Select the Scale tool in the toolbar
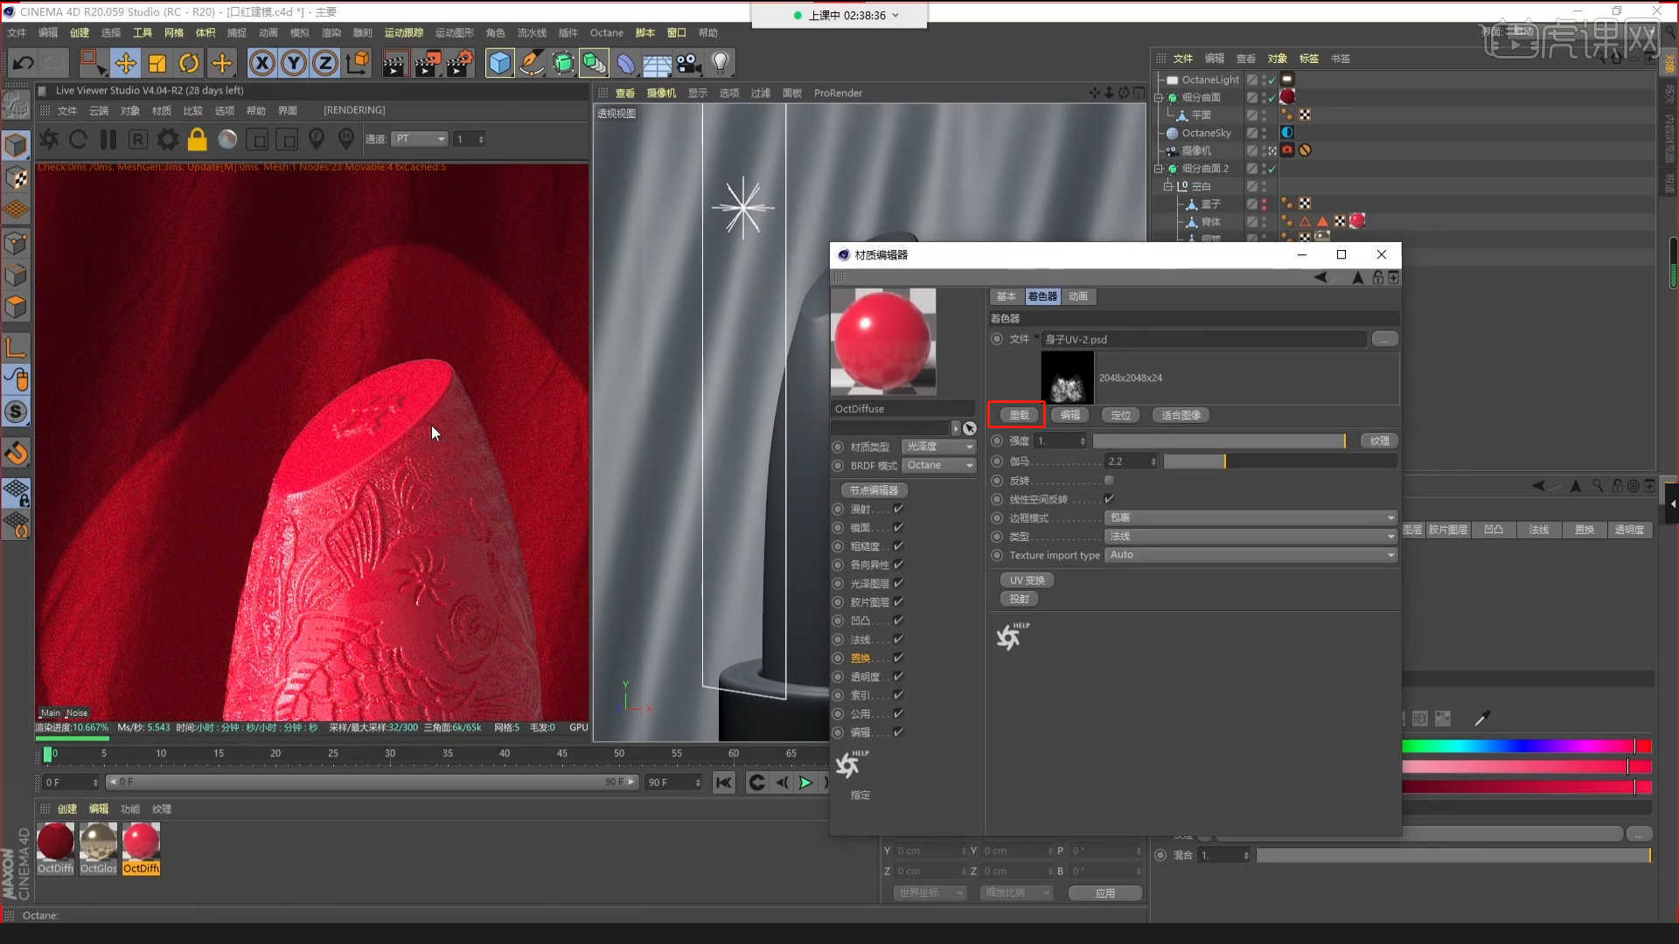Screen dimensions: 1679x944 [x=157, y=63]
